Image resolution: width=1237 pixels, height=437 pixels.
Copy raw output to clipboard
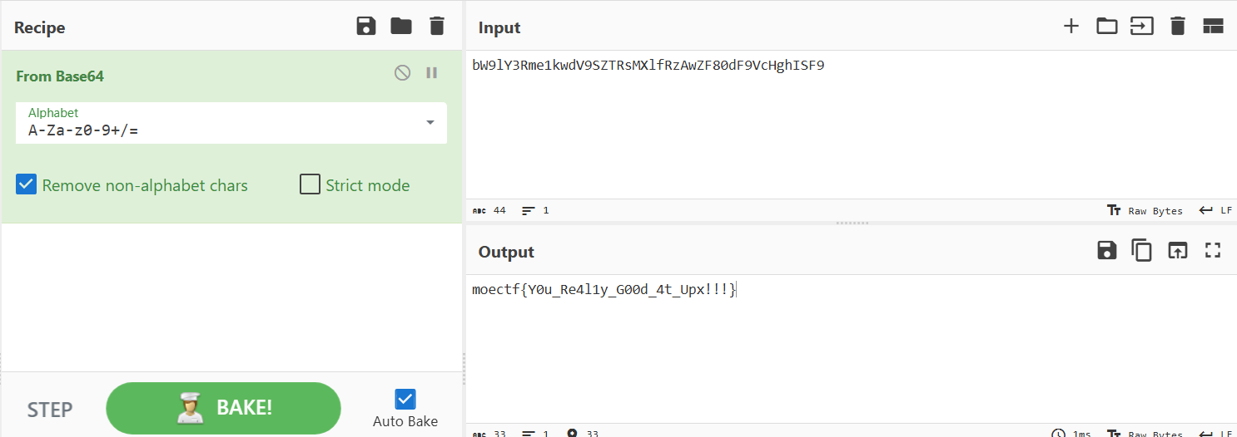[1141, 251]
